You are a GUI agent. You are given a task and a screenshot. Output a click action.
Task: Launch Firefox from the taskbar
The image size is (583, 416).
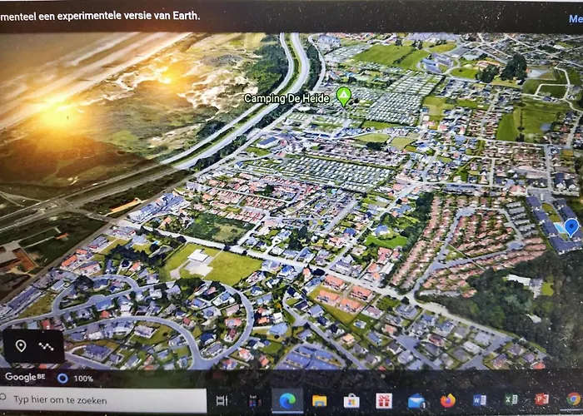click(x=448, y=400)
